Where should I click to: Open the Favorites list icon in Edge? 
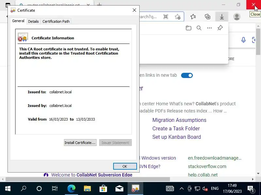(x=193, y=17)
